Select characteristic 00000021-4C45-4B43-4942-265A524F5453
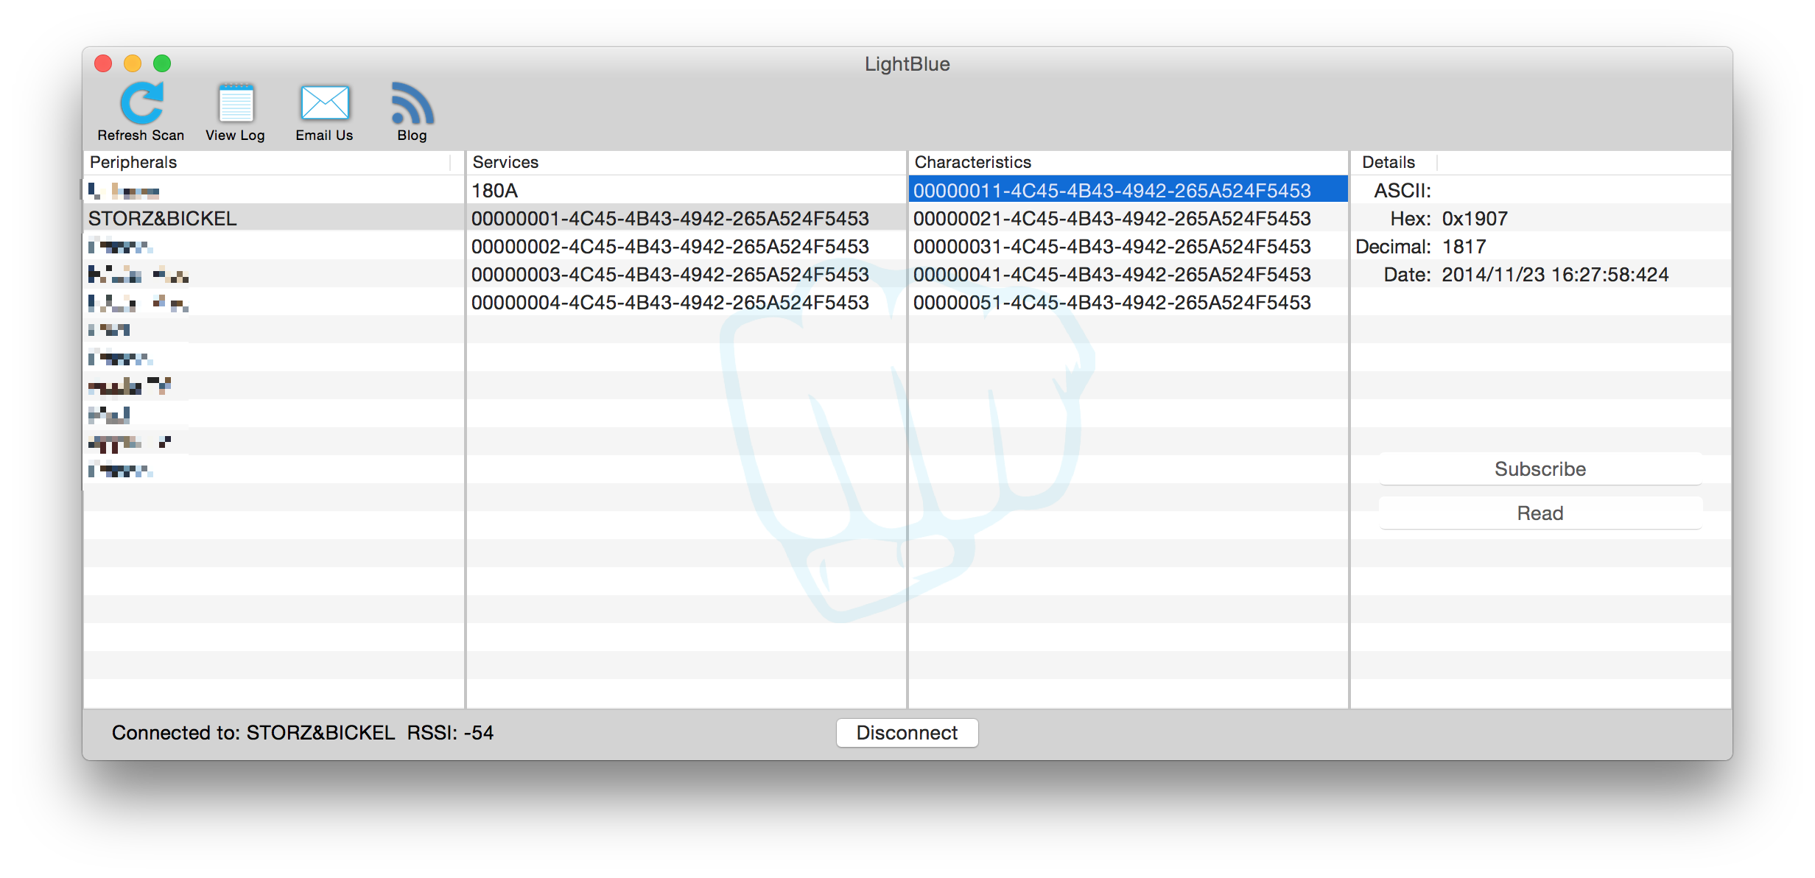Screen dimensions: 1815x878 coord(1128,219)
